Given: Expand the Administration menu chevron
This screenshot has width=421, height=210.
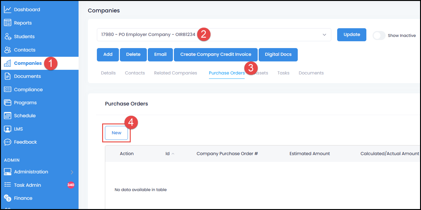Looking at the screenshot, I should click(72, 172).
